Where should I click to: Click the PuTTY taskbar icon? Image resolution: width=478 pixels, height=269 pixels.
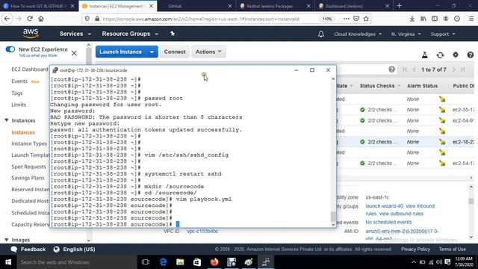coord(266,262)
